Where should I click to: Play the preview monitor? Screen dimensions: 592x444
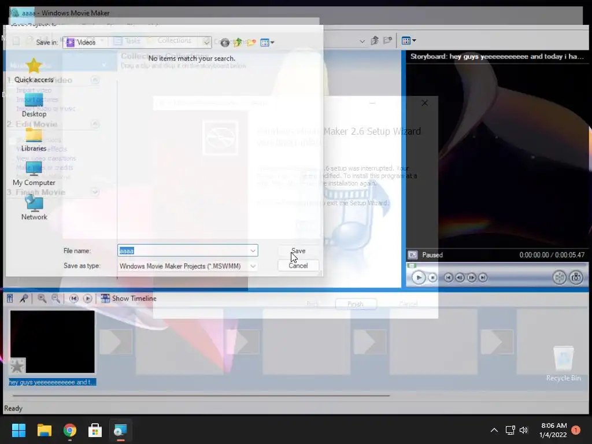point(419,277)
